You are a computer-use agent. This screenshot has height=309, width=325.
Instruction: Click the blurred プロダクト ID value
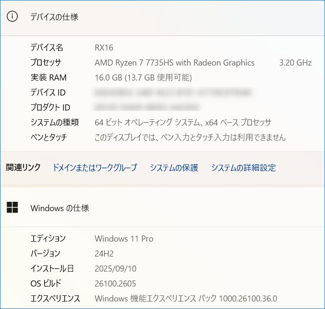[x=147, y=107]
